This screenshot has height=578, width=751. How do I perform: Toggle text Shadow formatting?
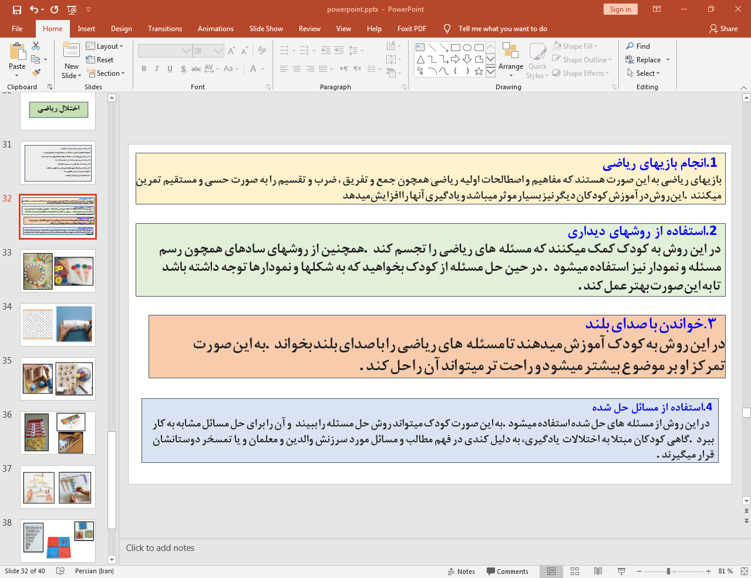point(183,69)
